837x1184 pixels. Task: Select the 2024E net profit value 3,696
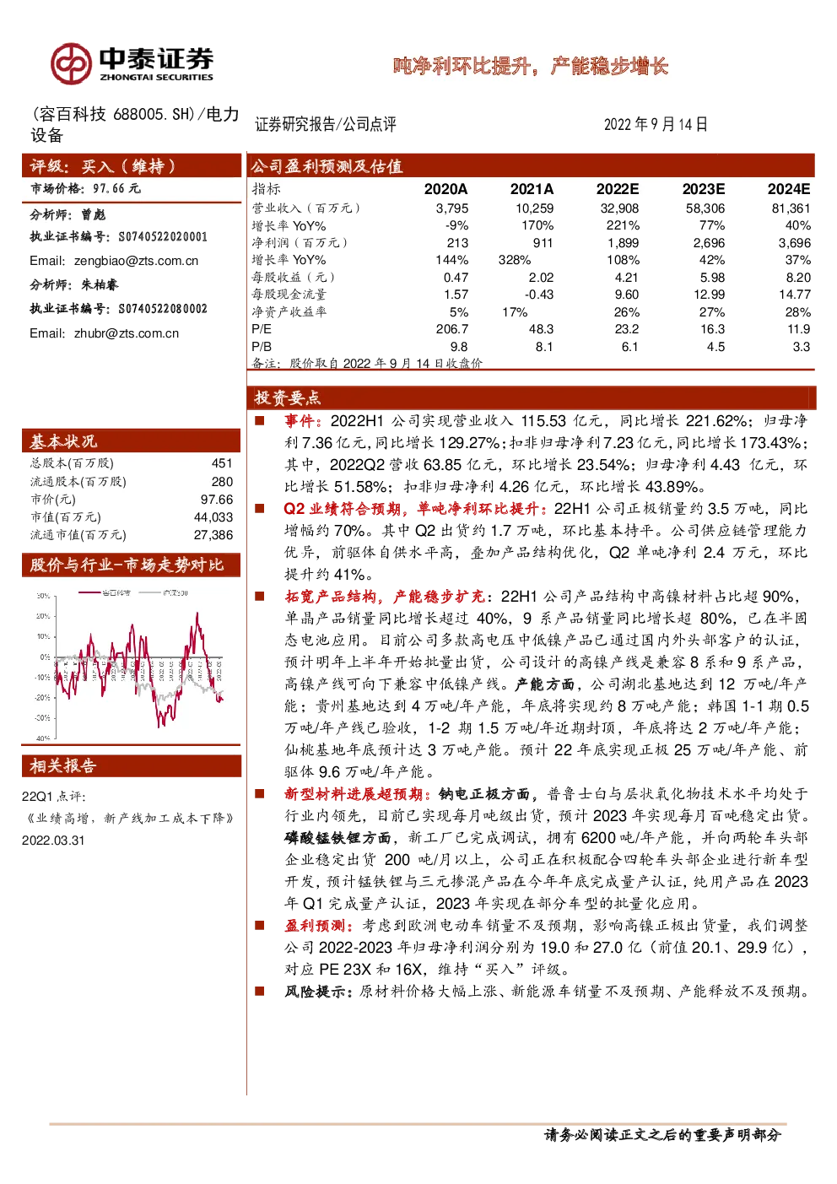(x=795, y=243)
